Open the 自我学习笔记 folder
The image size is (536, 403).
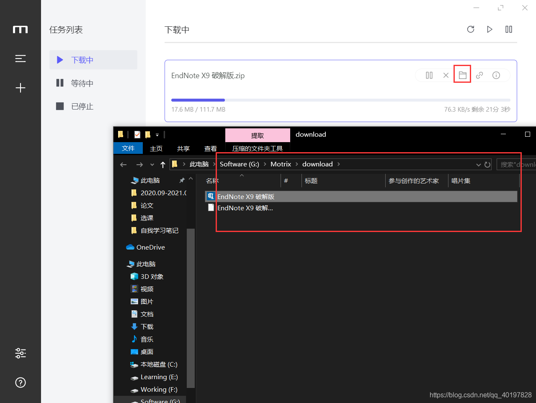coord(155,230)
